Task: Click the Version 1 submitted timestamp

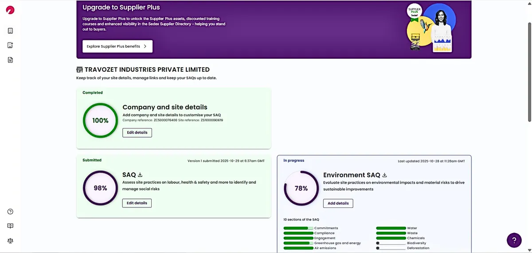Action: [x=226, y=161]
